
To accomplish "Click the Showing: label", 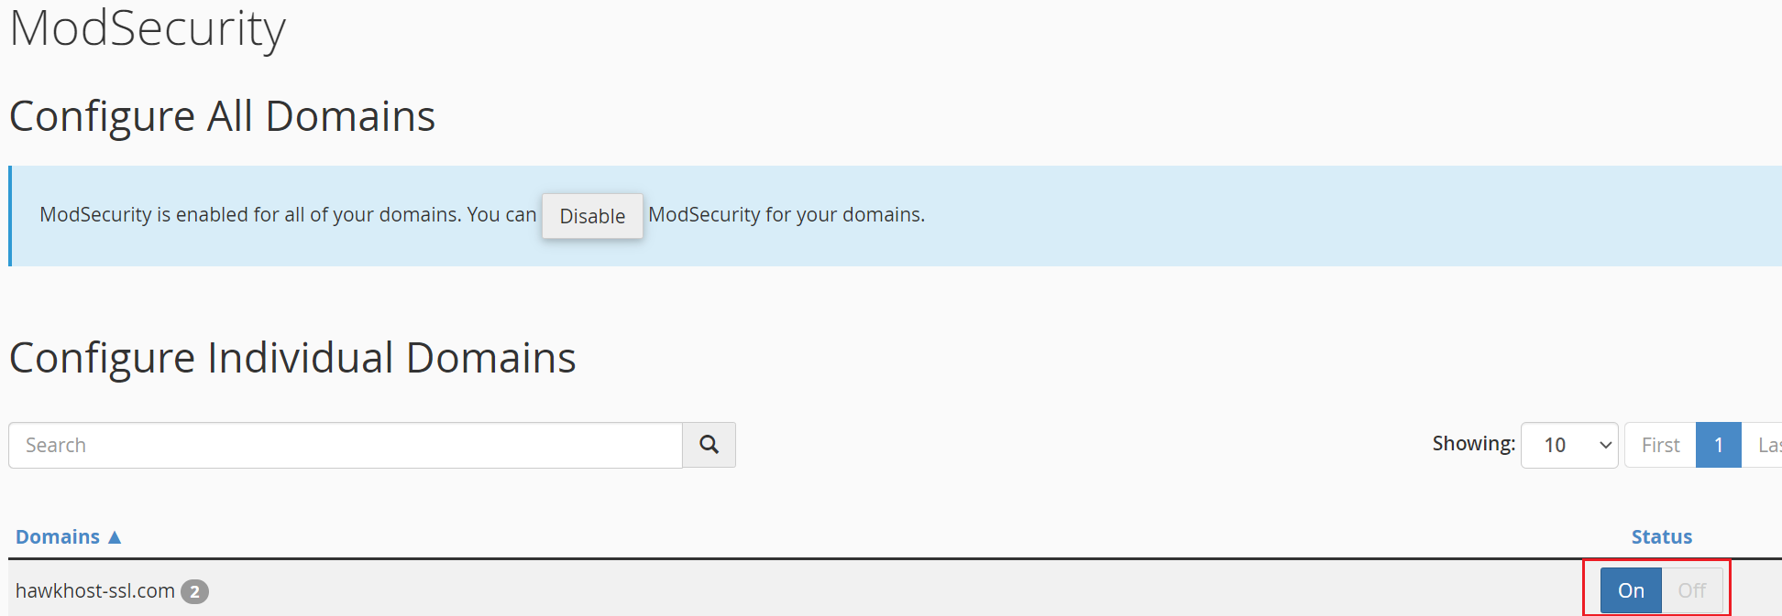I will [1473, 444].
